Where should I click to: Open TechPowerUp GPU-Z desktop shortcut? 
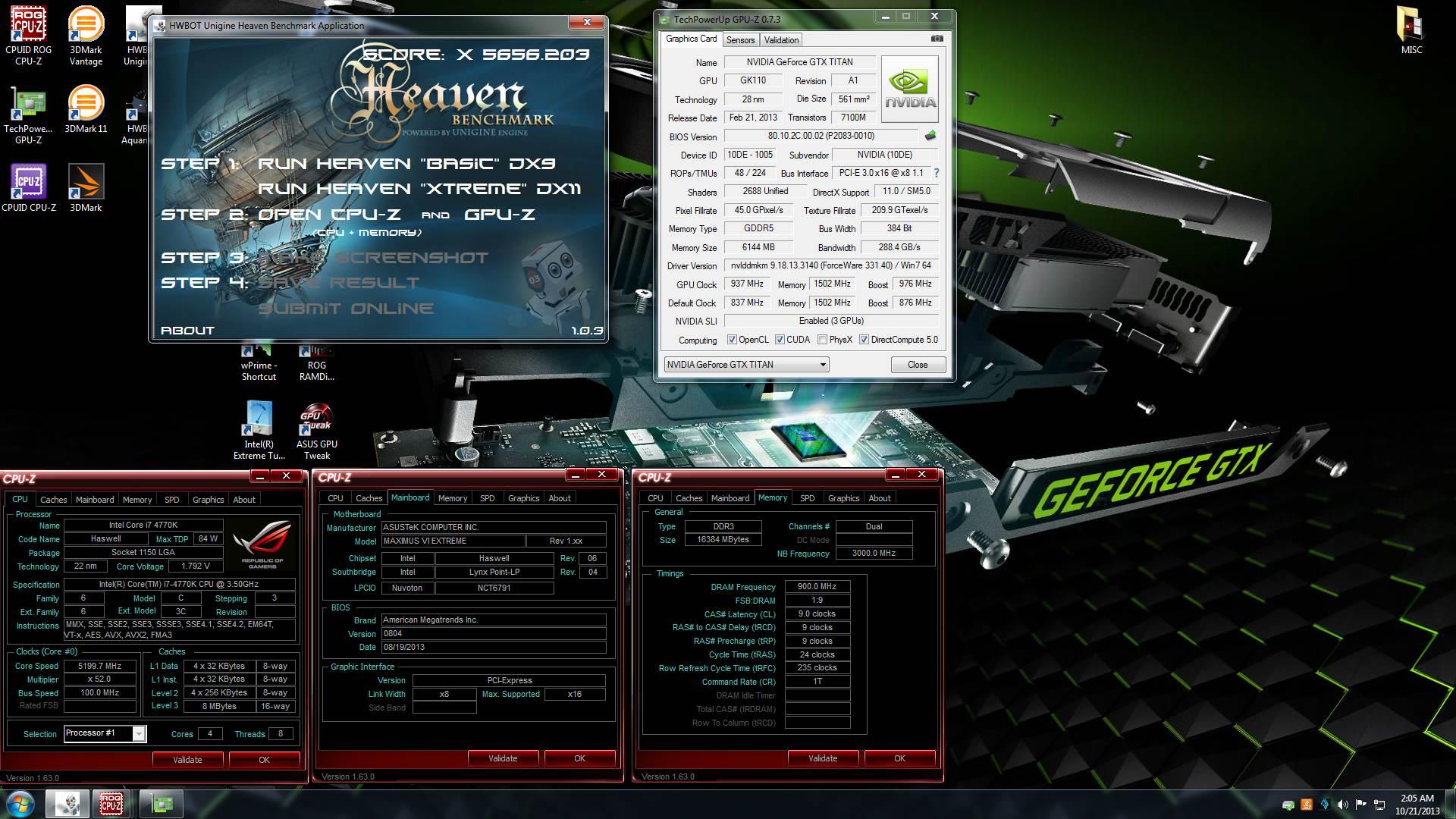[28, 115]
